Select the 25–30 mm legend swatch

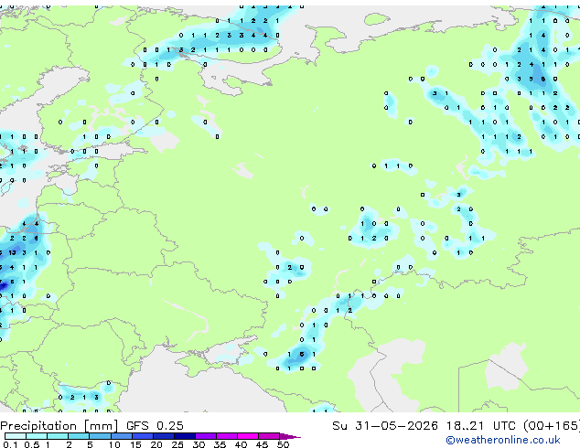tap(185, 436)
